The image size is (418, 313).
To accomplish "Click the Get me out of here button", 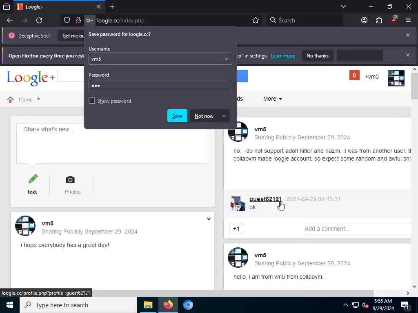I will point(71,36).
